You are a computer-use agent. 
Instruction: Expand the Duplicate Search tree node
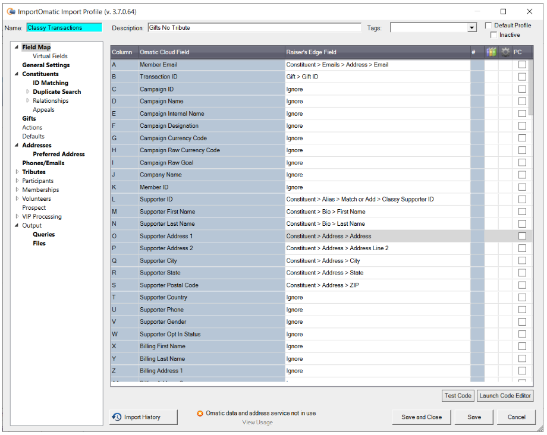(28, 92)
